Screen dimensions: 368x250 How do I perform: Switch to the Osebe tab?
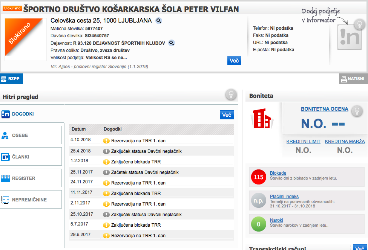(x=31, y=135)
